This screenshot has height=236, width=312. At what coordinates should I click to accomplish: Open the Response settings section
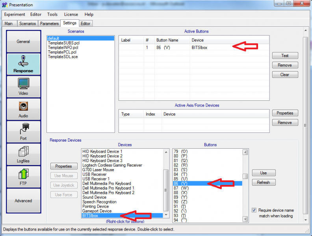point(23,64)
